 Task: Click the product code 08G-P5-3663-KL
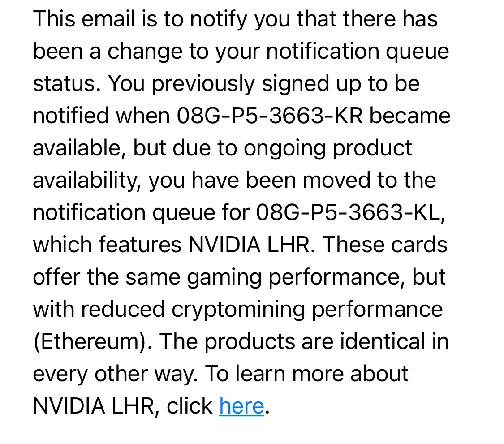coord(349,212)
